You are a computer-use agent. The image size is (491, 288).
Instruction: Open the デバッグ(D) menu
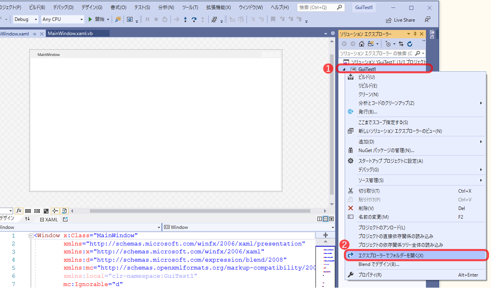click(x=62, y=7)
